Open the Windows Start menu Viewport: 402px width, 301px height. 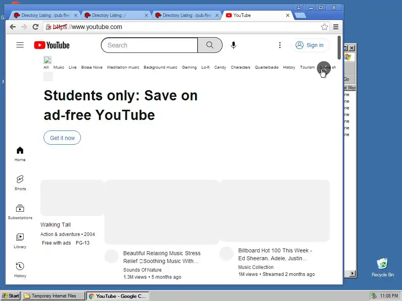coord(11,296)
